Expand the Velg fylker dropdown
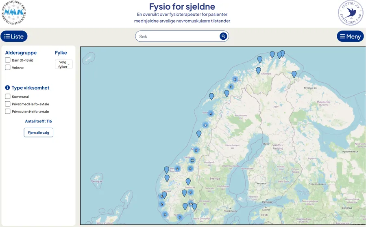This screenshot has height=227, width=366. tap(64, 64)
